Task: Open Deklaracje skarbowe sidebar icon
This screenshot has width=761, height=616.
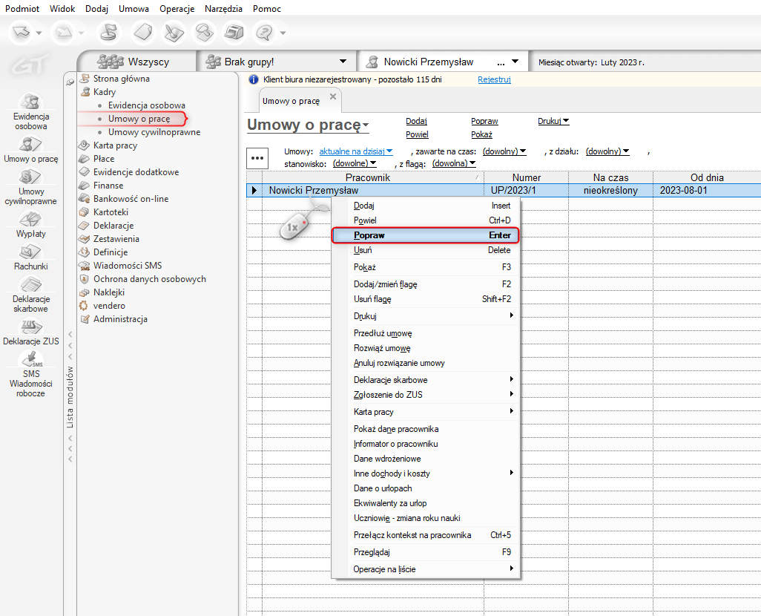Action: click(x=30, y=286)
